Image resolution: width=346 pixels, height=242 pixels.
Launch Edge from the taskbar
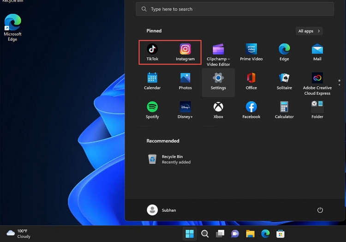click(x=265, y=234)
